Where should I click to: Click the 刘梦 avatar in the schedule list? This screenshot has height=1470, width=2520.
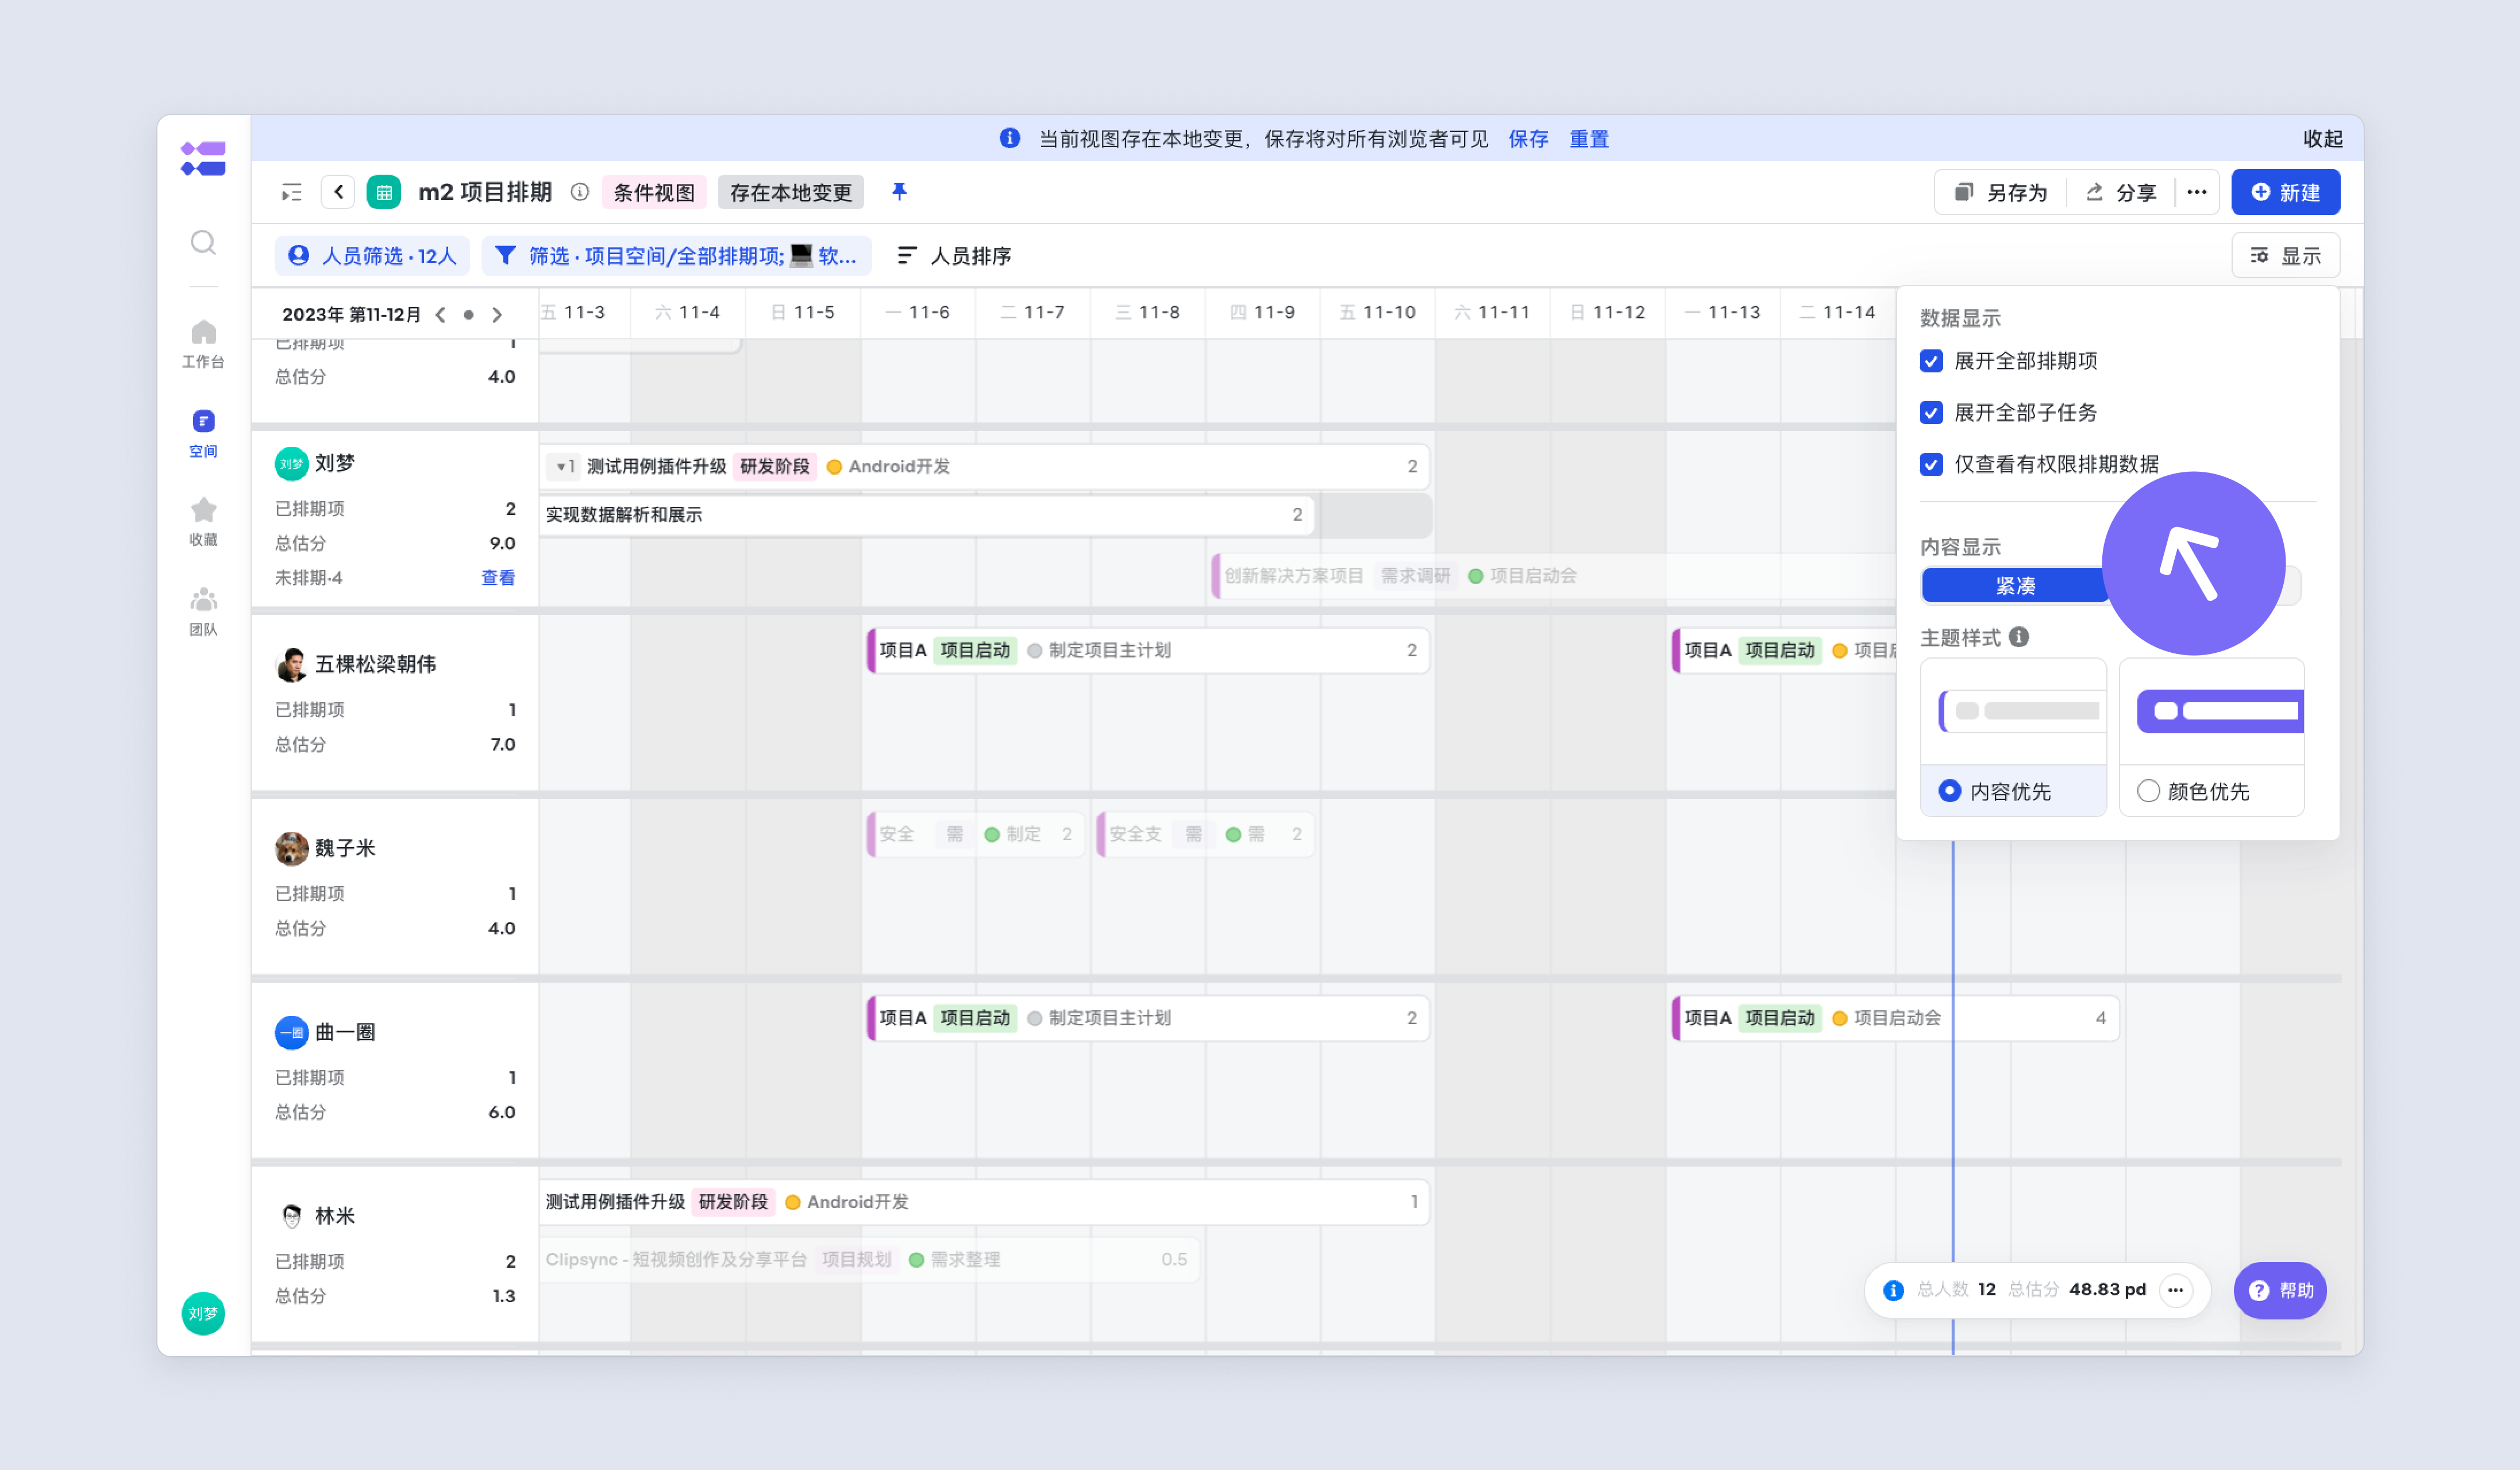click(291, 463)
